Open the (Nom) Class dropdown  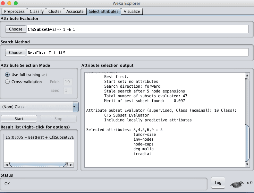[39, 107]
